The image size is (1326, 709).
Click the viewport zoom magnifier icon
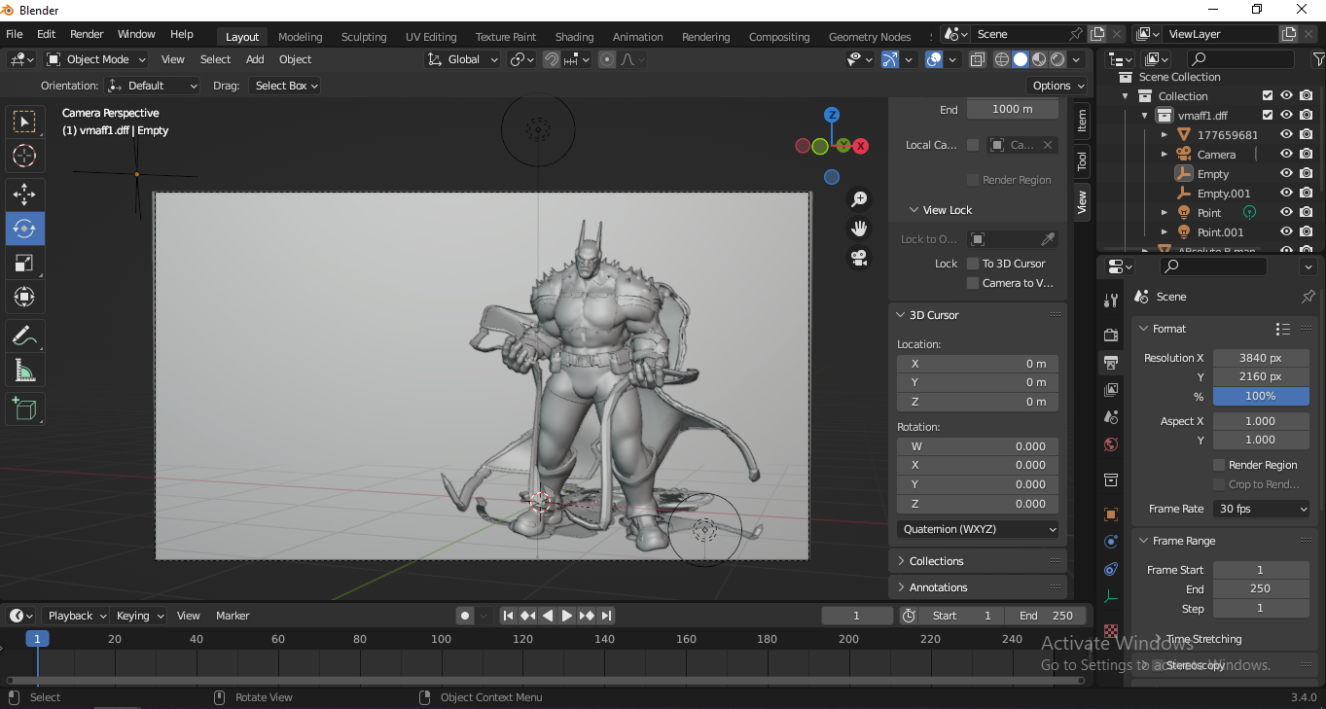point(859,199)
